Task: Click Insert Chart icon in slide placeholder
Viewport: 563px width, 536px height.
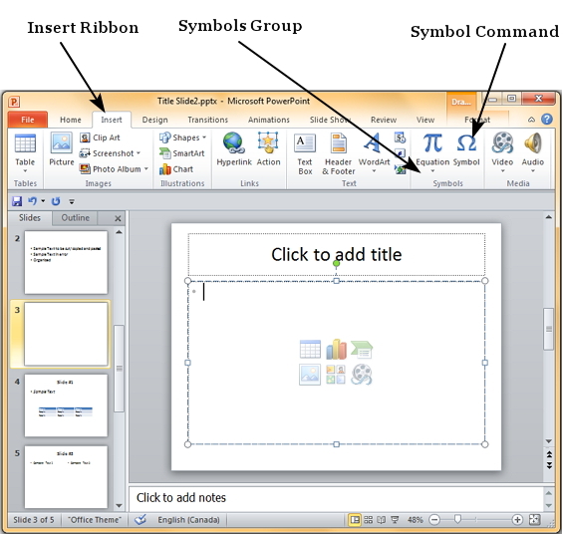Action: tap(336, 349)
